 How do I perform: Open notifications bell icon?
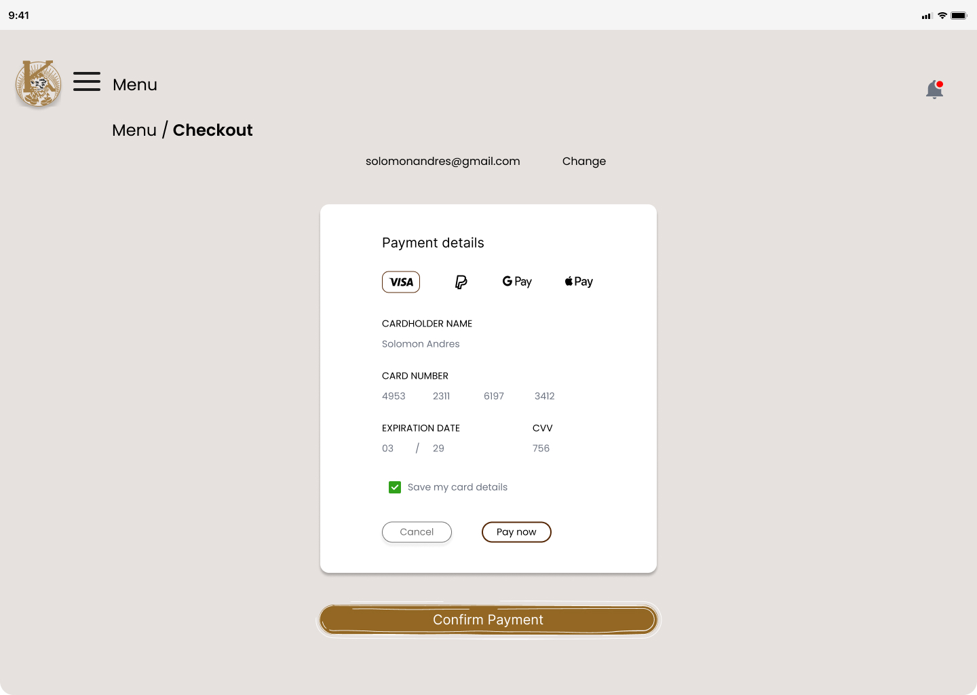coord(934,89)
